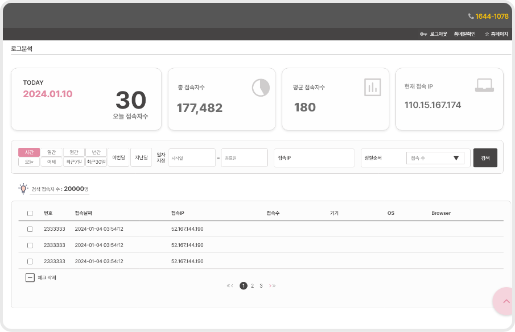This screenshot has width=515, height=332.
Task: Select the 최근30일 filter option
Action: [96, 162]
